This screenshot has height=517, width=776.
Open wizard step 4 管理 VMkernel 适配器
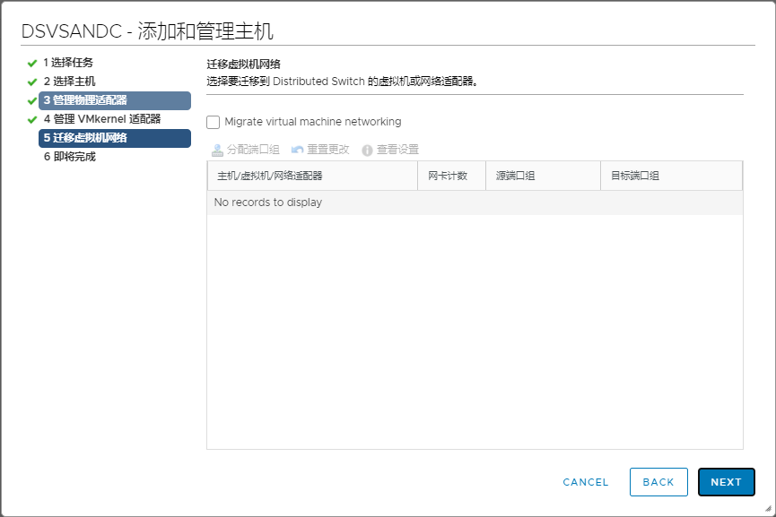[102, 119]
